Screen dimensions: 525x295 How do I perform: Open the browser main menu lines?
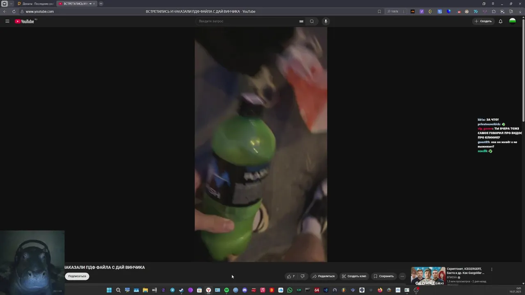(x=493, y=4)
